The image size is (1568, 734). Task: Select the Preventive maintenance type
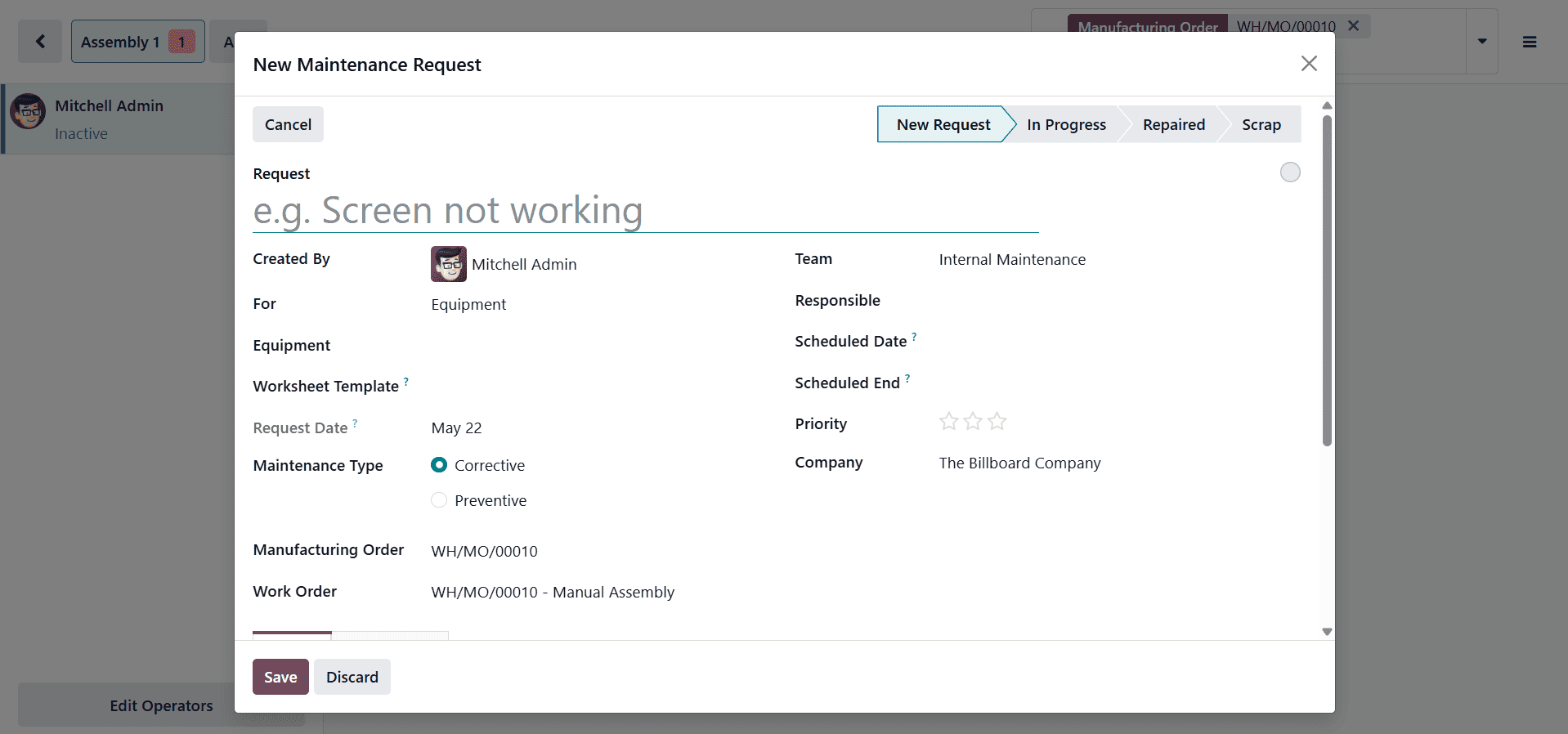tap(439, 500)
